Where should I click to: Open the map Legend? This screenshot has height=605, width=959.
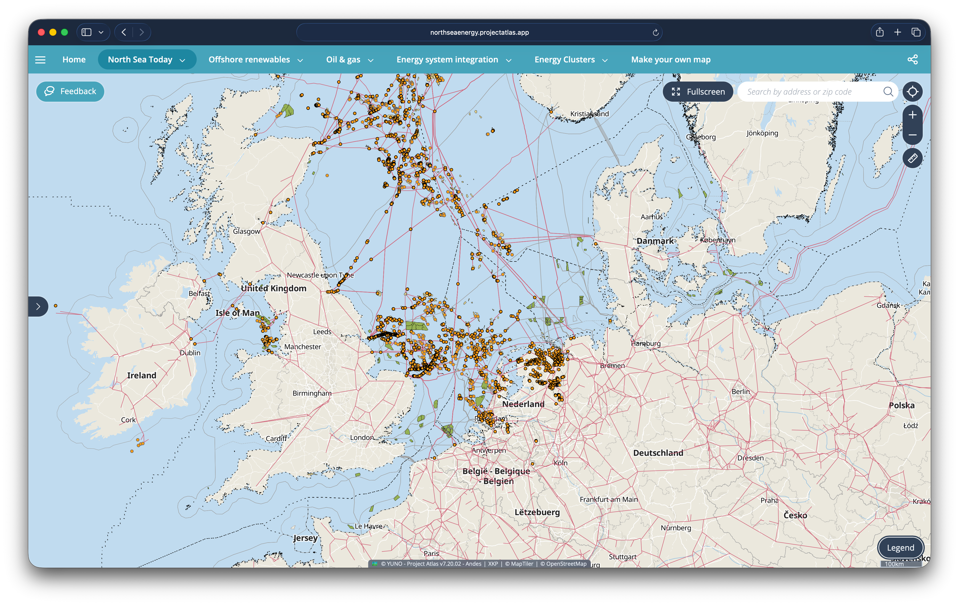(x=901, y=548)
